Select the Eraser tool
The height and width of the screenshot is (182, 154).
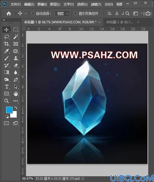(x=16, y=65)
